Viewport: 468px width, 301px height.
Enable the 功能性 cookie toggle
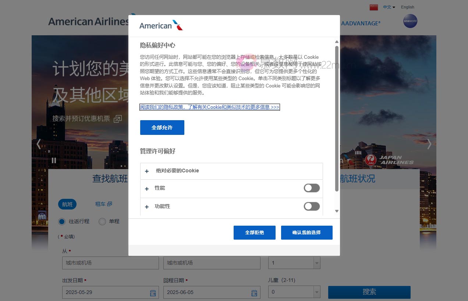(312, 206)
